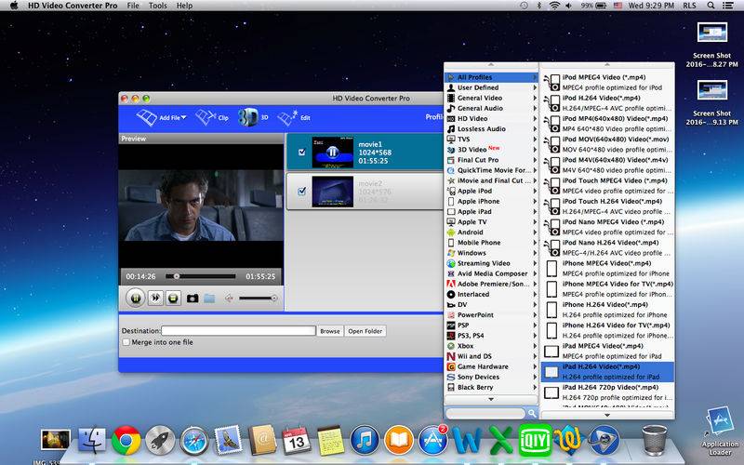Click the profile search field
Viewport: 744px width, 465px height.
[x=485, y=413]
